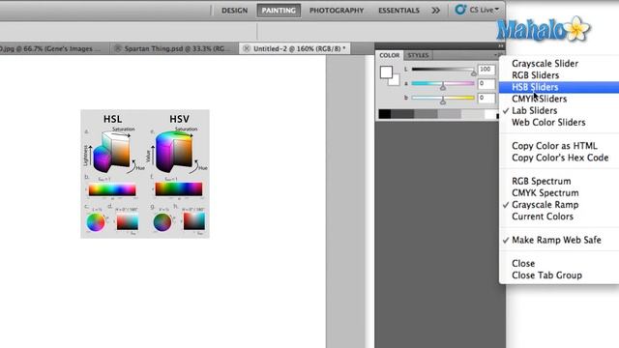The height and width of the screenshot is (348, 619).
Task: Toggle Make Ramp Web Safe
Action: point(556,241)
